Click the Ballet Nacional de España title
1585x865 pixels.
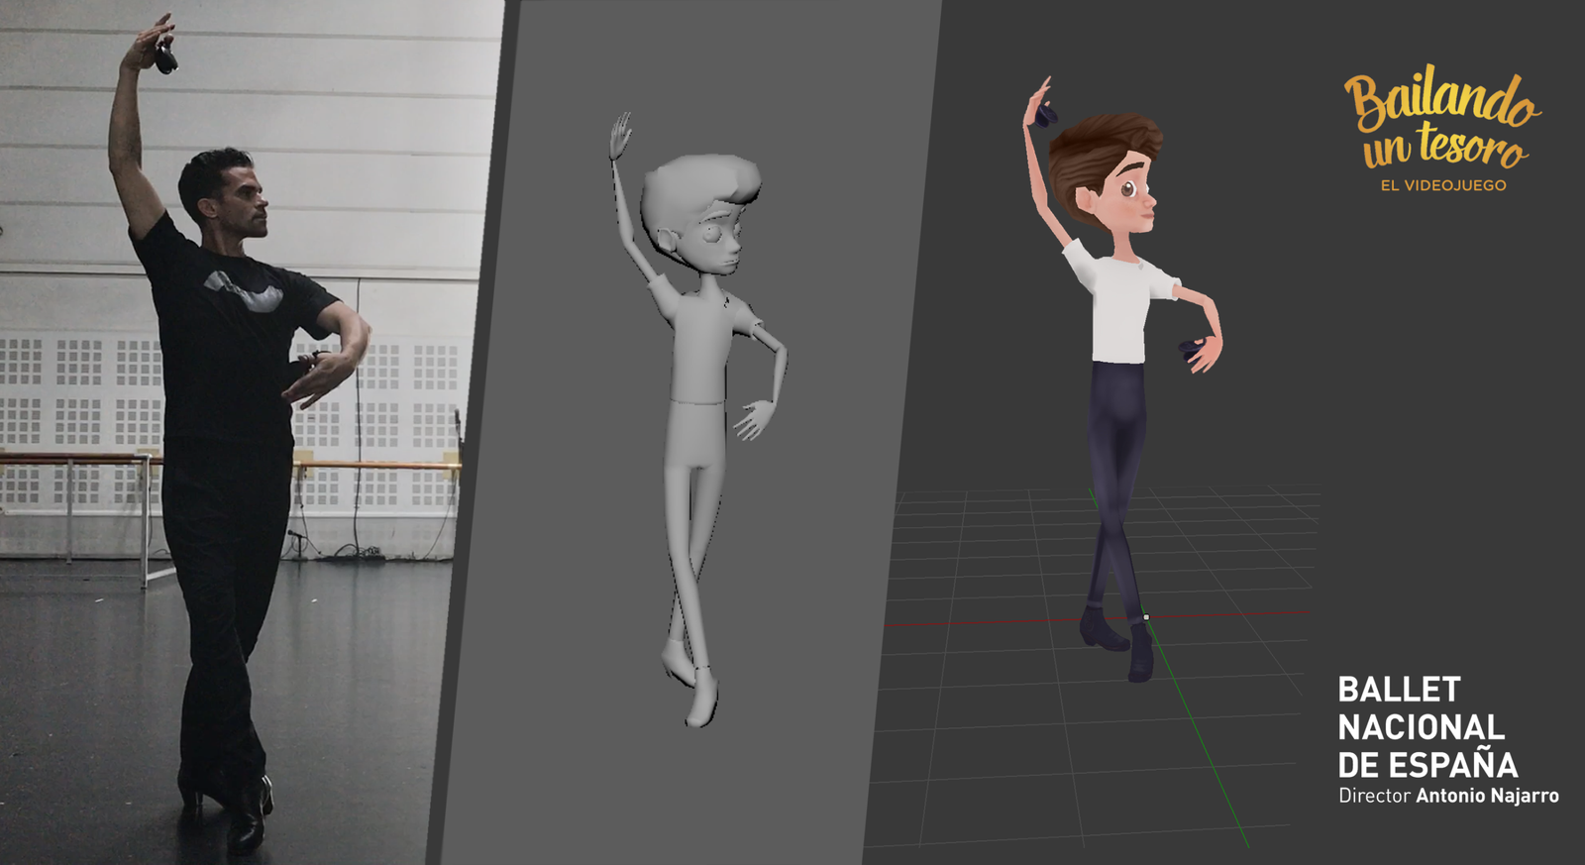[1426, 727]
